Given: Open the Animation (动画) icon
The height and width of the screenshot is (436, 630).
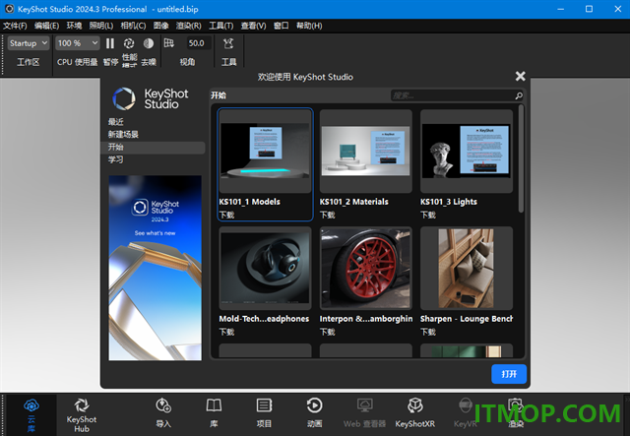Looking at the screenshot, I should coord(314,405).
